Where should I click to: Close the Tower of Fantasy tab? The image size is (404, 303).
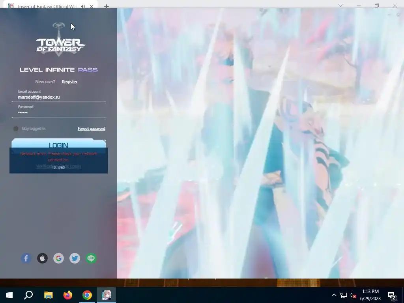92,6
